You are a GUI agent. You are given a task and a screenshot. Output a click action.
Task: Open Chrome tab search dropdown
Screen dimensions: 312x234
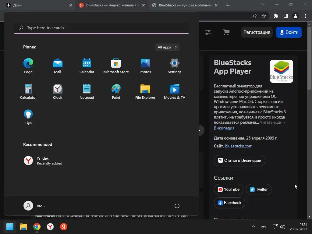(263, 4)
